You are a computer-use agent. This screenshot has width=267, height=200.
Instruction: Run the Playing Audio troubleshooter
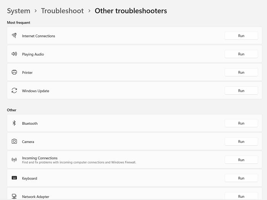coord(241,54)
